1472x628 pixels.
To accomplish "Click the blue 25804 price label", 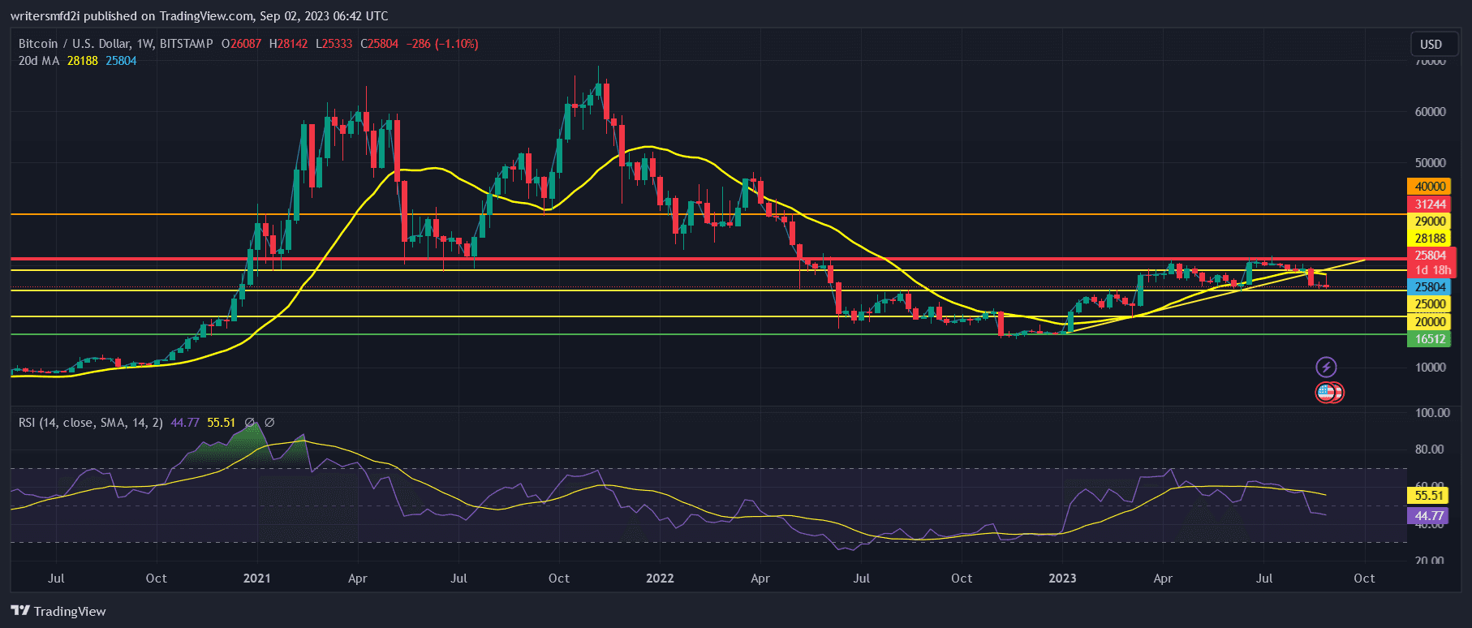I will tap(1429, 287).
